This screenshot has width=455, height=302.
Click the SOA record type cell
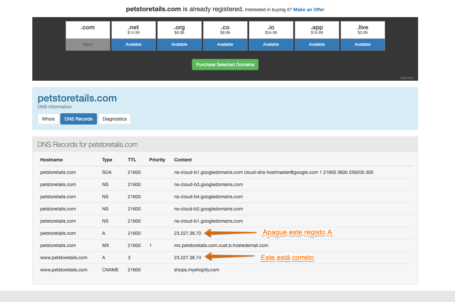pyautogui.click(x=107, y=172)
